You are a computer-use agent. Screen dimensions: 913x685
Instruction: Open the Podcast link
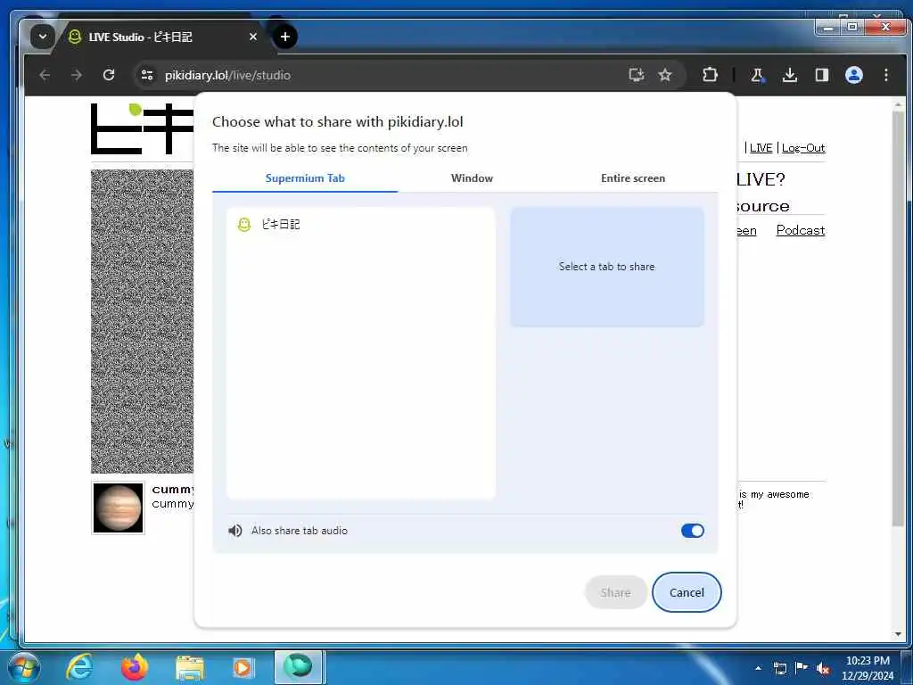click(x=801, y=230)
